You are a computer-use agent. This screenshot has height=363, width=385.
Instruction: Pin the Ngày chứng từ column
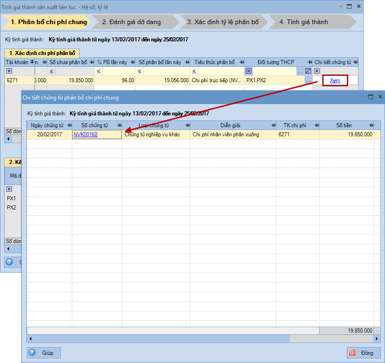pyautogui.click(x=69, y=125)
